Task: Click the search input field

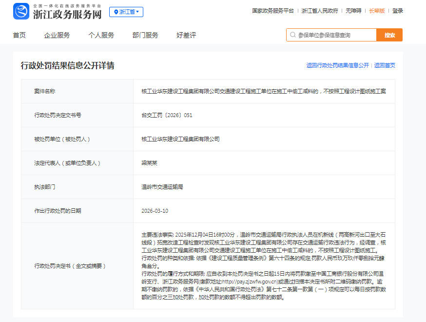Action: [x=335, y=35]
